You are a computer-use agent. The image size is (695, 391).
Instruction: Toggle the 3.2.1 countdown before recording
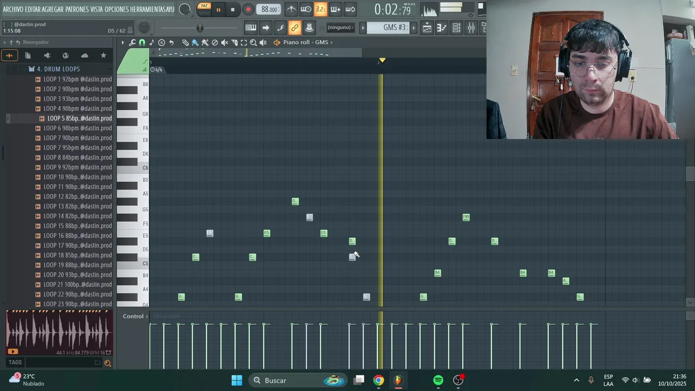coord(320,9)
